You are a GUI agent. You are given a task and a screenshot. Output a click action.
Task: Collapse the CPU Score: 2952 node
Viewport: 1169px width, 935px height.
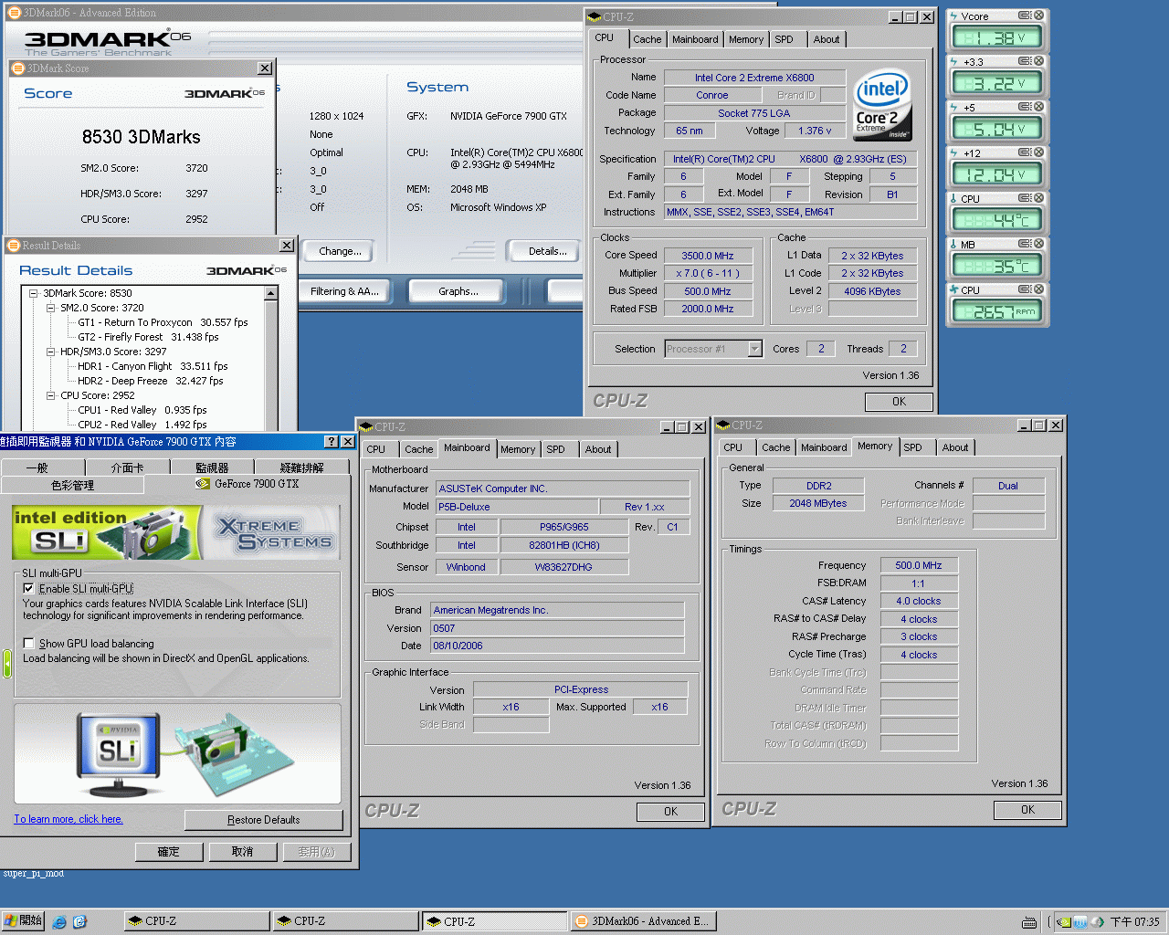[51, 395]
